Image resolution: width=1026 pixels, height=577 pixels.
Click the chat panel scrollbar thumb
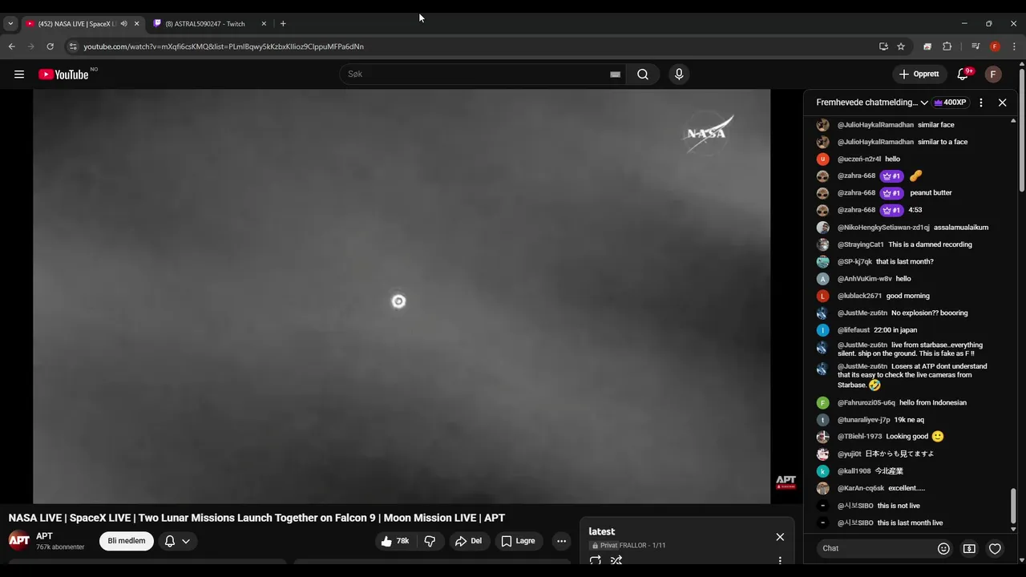pos(1013,505)
